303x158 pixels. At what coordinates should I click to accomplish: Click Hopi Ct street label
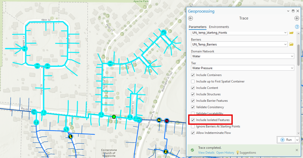[109, 28]
